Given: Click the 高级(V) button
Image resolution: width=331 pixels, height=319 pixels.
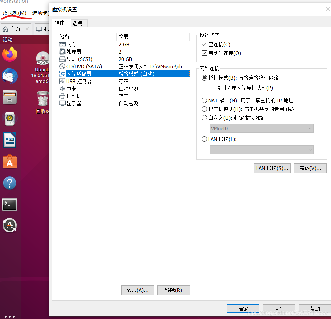Looking at the screenshot, I should click(x=310, y=168).
